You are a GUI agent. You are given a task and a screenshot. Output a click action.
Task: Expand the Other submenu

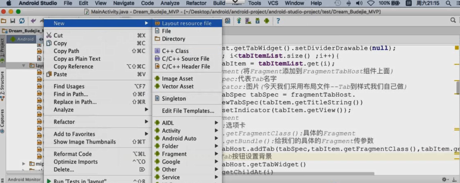[187, 170]
